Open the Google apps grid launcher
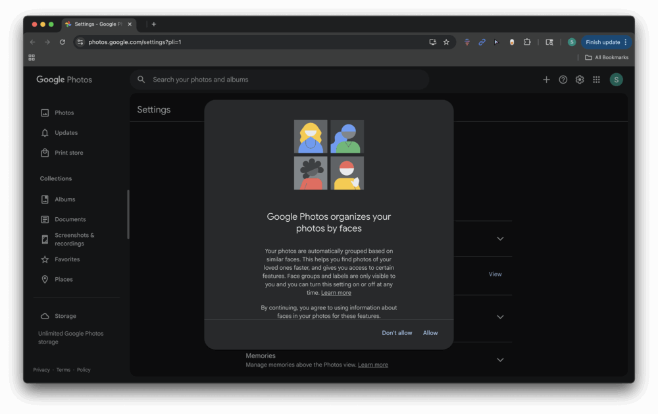658x414 pixels. (x=596, y=79)
